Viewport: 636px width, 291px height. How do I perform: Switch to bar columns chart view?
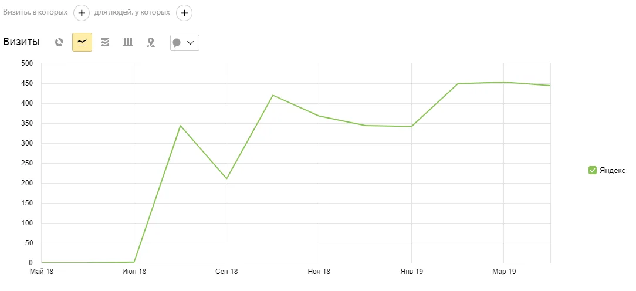click(x=128, y=42)
